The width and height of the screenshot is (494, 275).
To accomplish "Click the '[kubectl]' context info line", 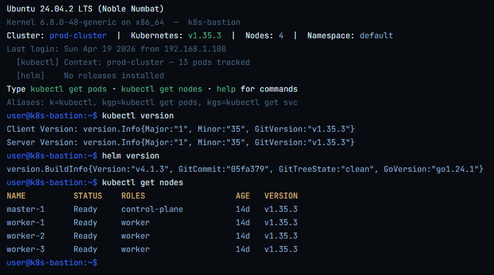I will pyautogui.click(x=133, y=63).
